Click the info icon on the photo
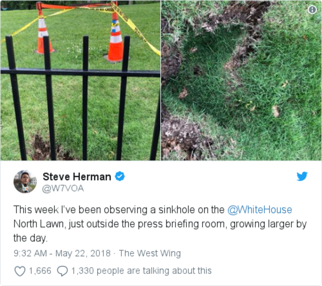The height and width of the screenshot is (286, 322). 312,10
